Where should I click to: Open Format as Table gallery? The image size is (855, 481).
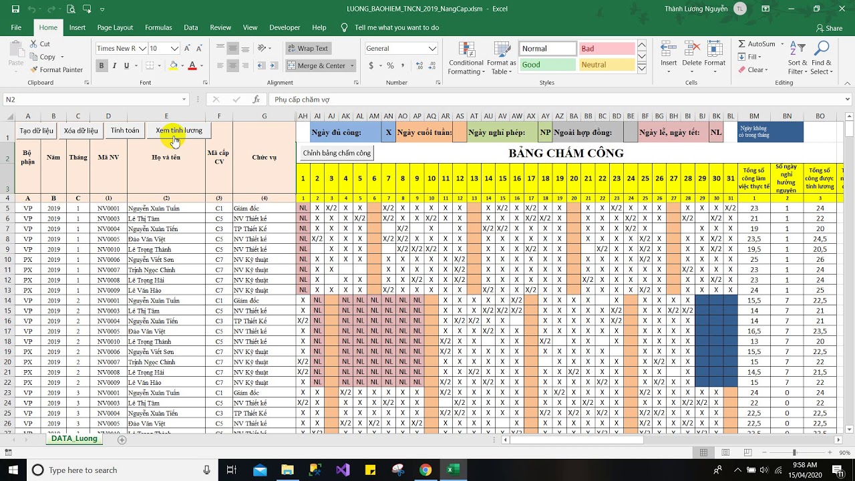click(x=502, y=59)
